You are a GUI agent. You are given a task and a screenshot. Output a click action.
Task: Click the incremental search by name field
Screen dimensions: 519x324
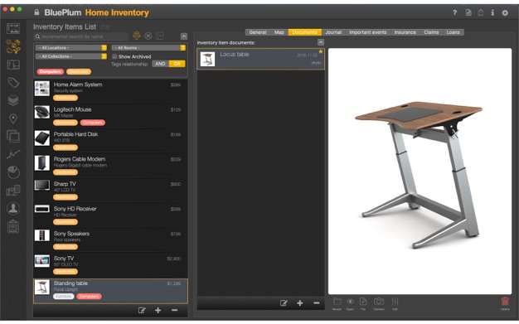[81, 36]
